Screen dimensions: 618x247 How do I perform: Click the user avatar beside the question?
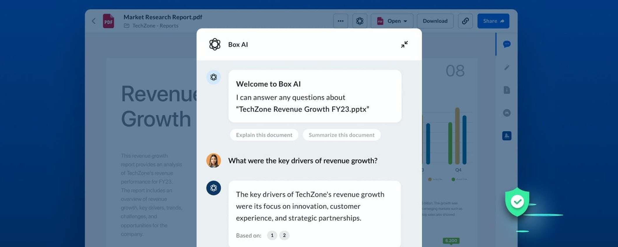click(214, 160)
